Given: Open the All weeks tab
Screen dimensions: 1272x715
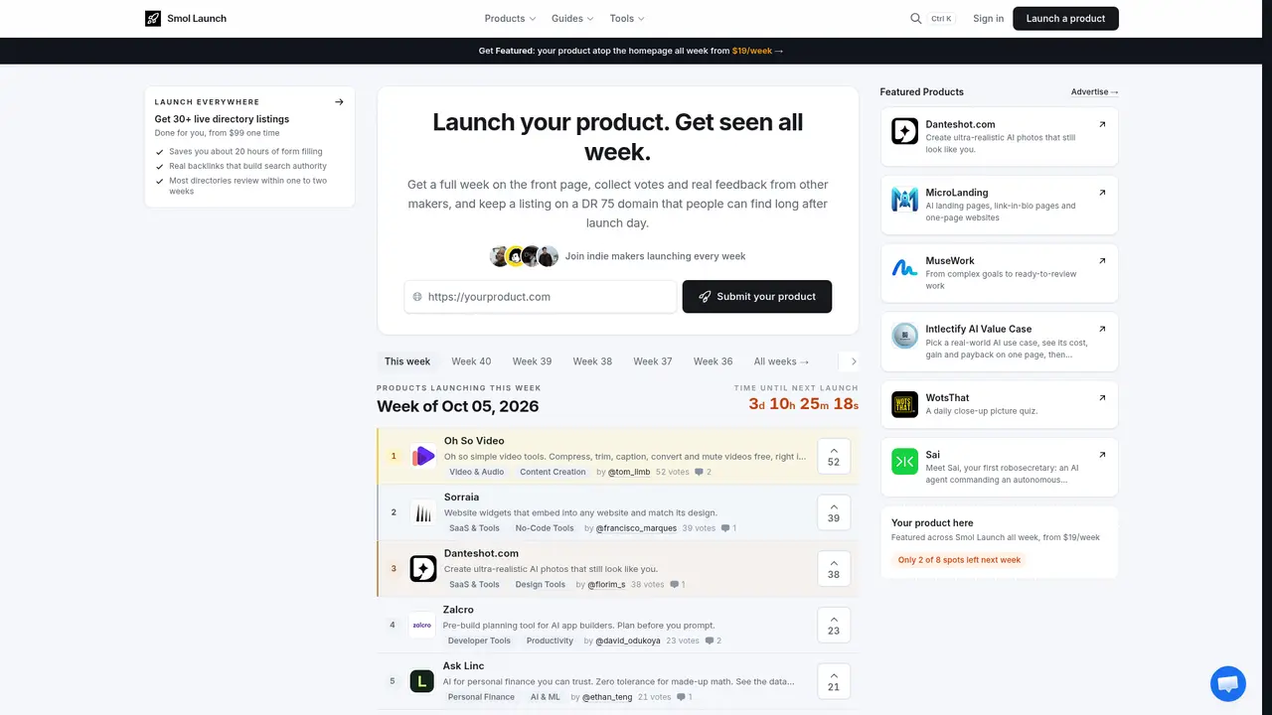Looking at the screenshot, I should click(x=781, y=361).
